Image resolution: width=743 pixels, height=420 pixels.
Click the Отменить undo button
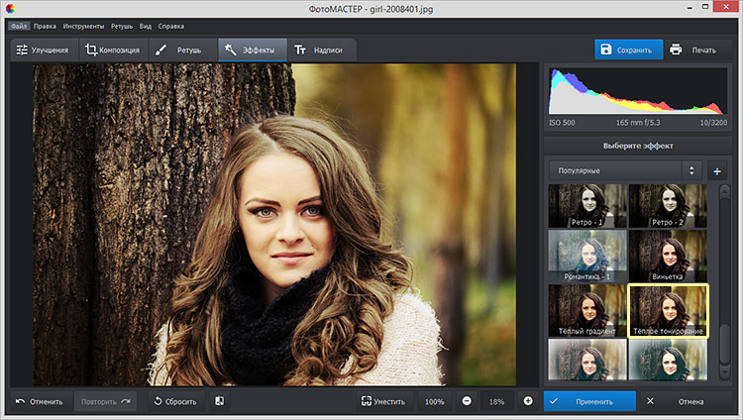(x=40, y=401)
